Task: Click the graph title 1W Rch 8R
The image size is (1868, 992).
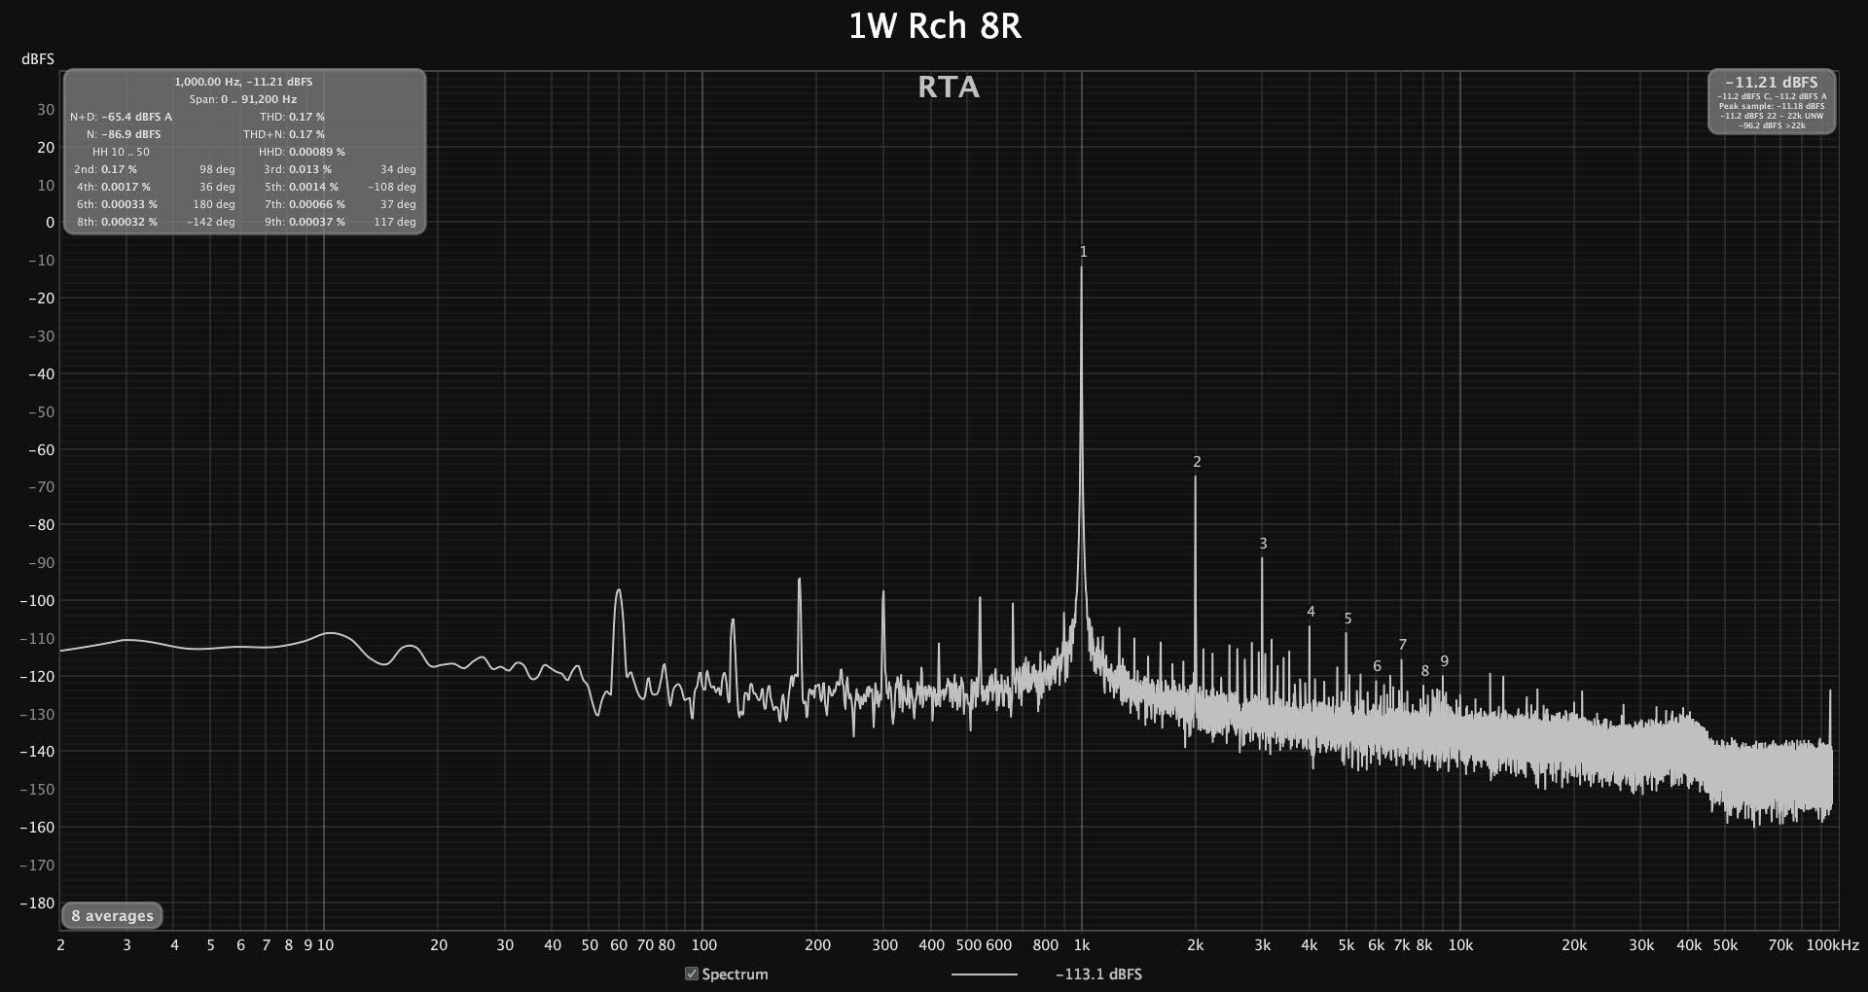Action: tap(934, 26)
